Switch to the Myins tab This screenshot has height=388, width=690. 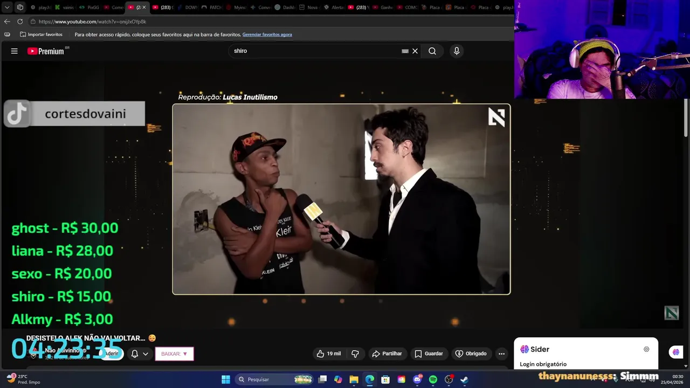pos(235,8)
